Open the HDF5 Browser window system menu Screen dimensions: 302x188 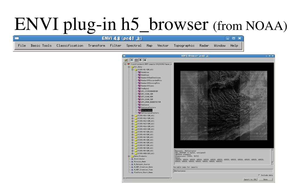click(124, 56)
